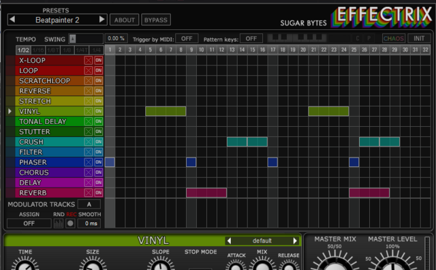Open the VINYL default preset menu

click(262, 241)
